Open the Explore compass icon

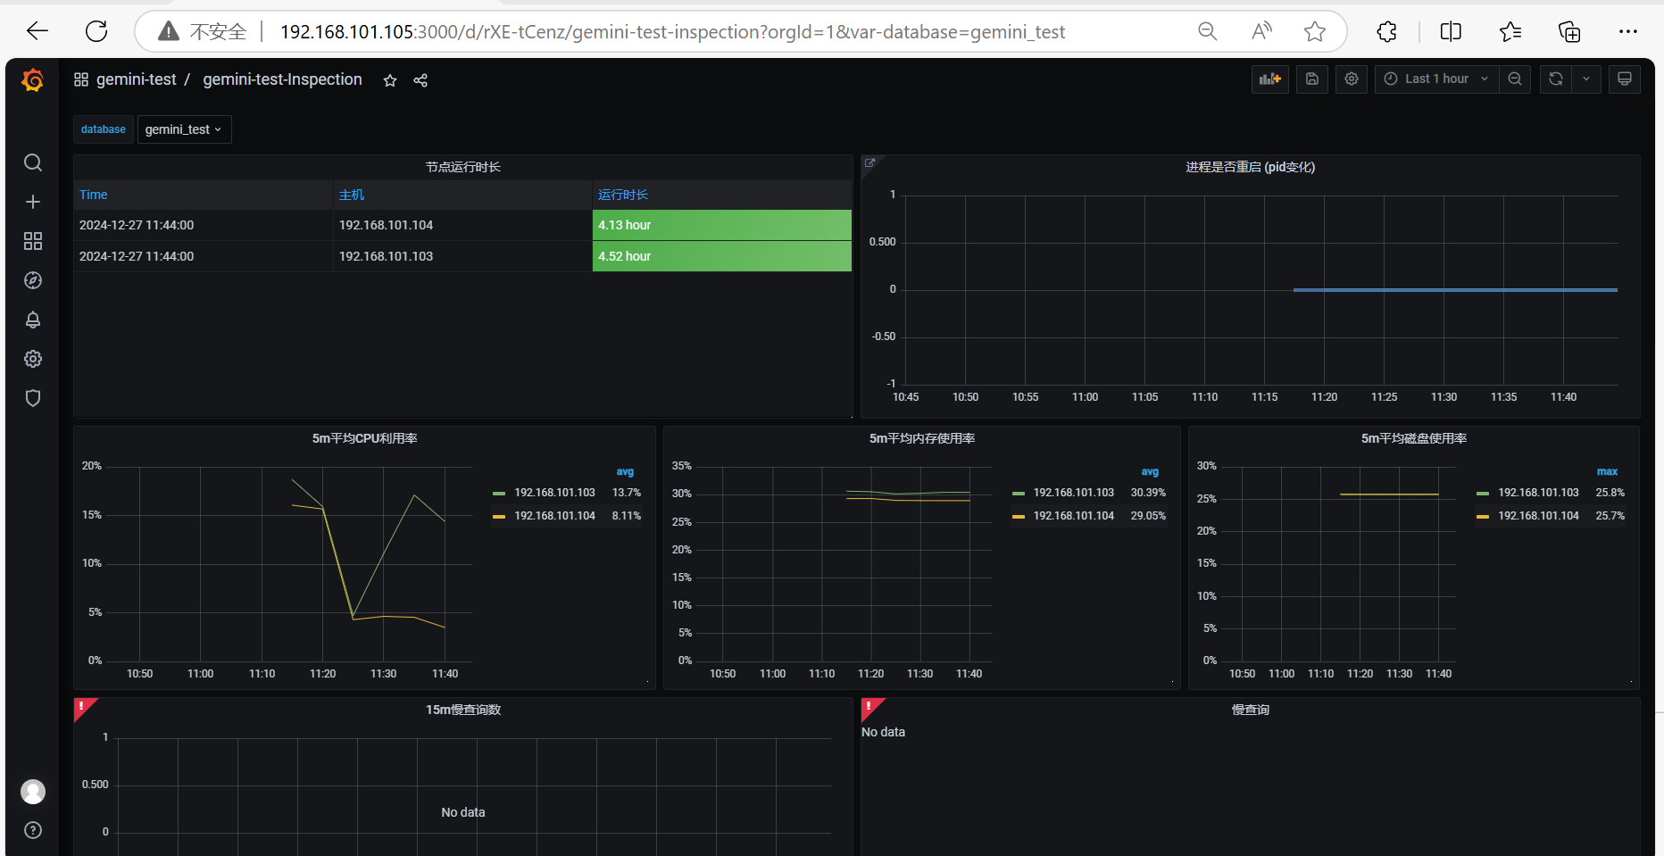coord(33,280)
